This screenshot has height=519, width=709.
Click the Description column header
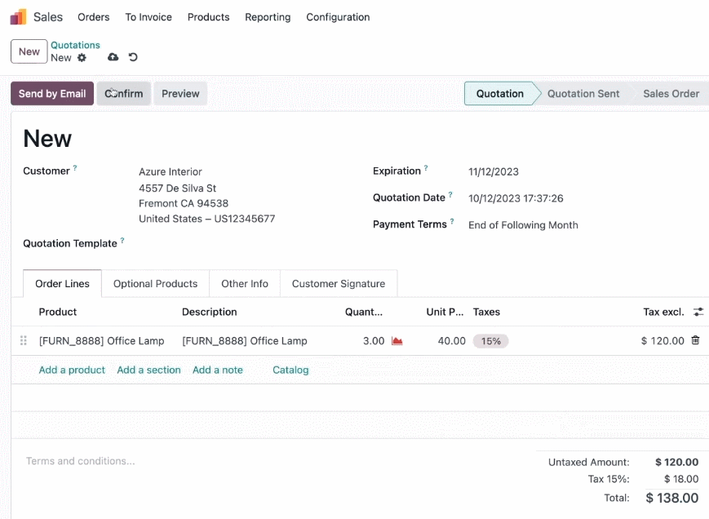(210, 312)
